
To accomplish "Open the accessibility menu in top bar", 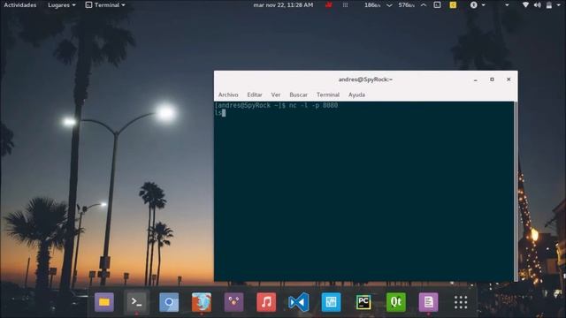I will click(478, 5).
